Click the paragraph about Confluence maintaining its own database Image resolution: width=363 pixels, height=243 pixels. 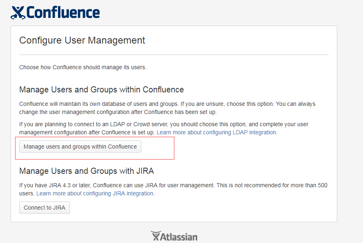(167, 108)
